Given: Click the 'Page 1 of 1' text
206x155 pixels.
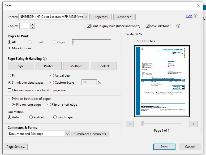Looking at the screenshot, I should [162, 131].
